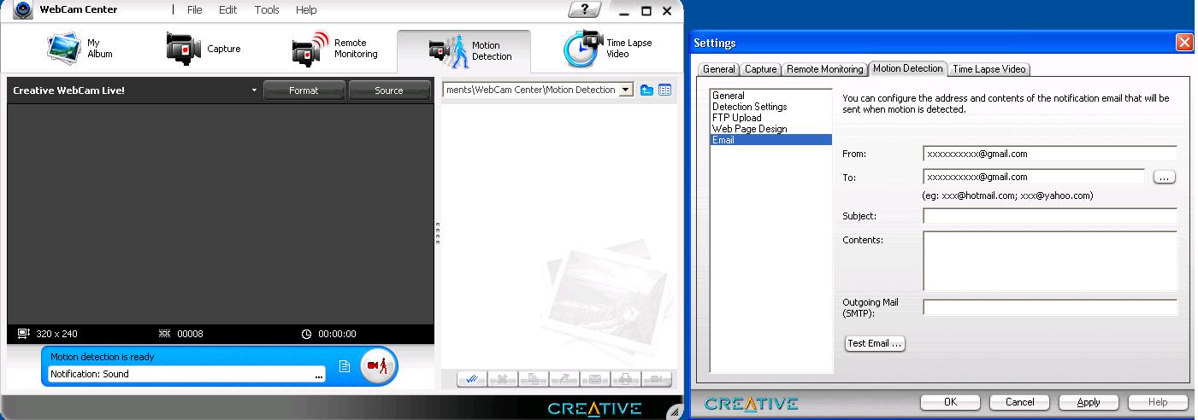Browse recipients with To ellipsis button

coord(1165,177)
